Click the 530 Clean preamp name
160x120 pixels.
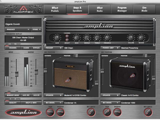[x=69, y=48]
